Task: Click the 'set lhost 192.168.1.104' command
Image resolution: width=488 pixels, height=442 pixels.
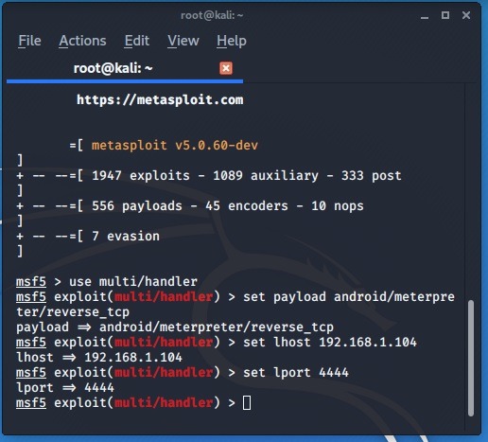Action: pyautogui.click(x=330, y=342)
